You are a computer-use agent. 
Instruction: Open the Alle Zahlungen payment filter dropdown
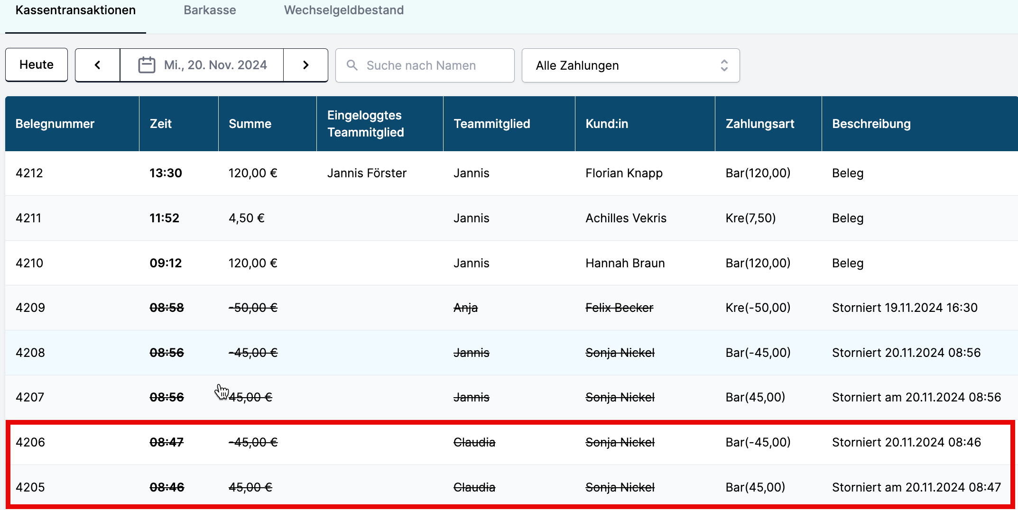coord(630,65)
